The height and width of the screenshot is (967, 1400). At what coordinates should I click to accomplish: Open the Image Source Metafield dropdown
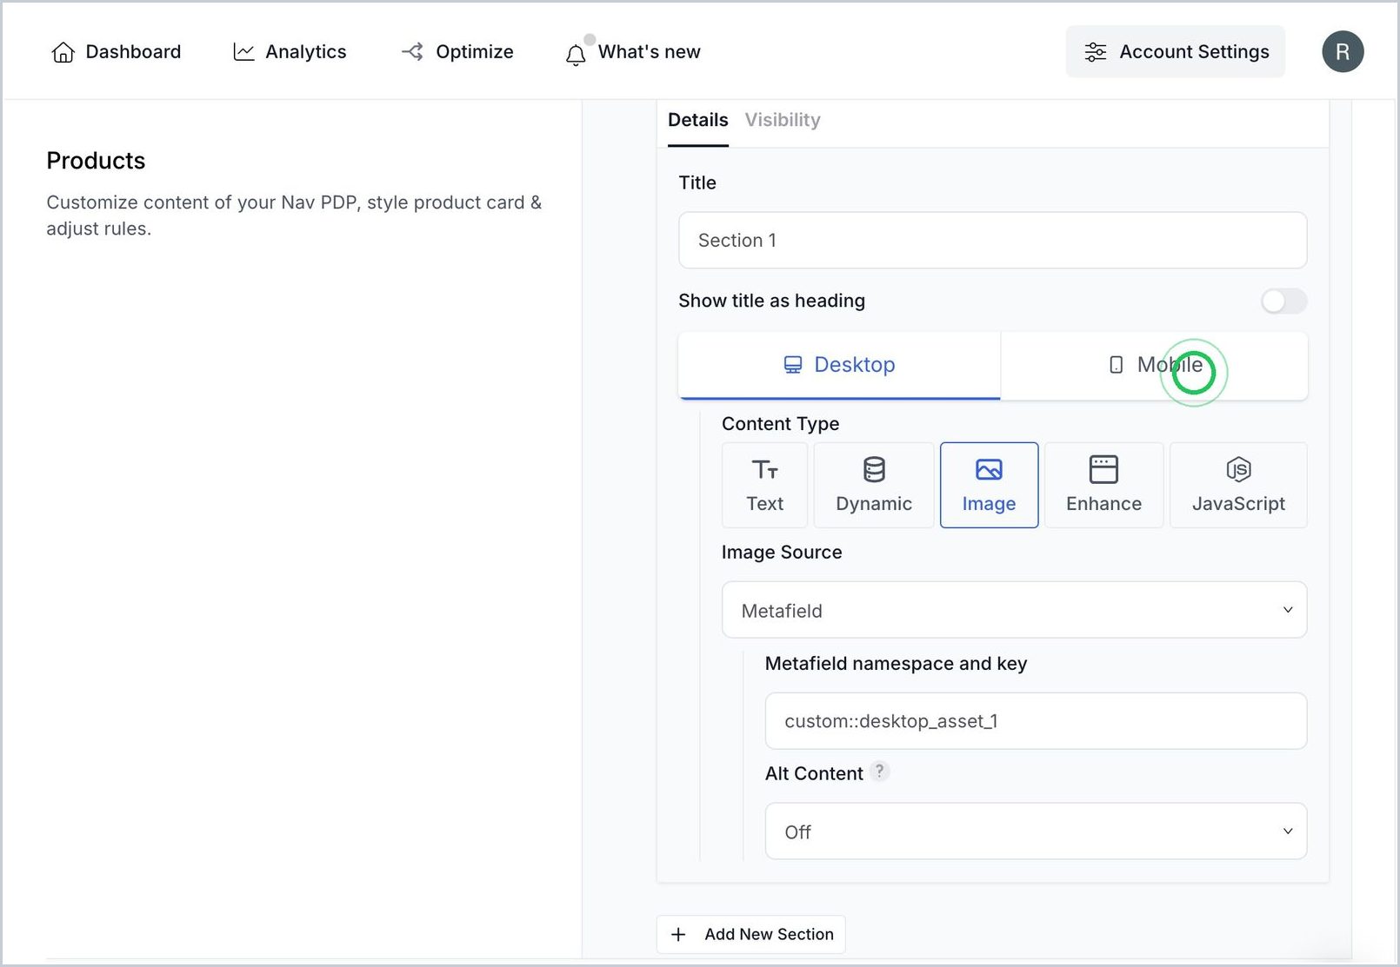(1014, 610)
